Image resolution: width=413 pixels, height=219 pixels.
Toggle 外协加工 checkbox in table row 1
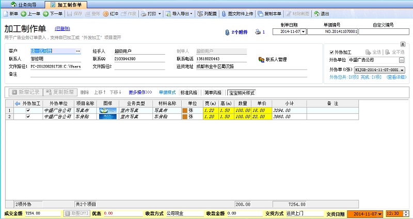pyautogui.click(x=28, y=110)
